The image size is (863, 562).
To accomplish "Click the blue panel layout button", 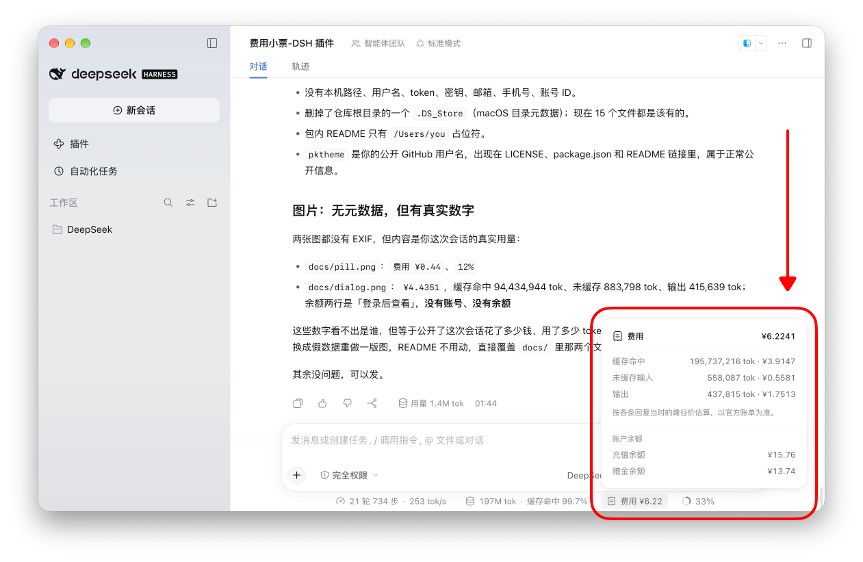I will pos(747,43).
